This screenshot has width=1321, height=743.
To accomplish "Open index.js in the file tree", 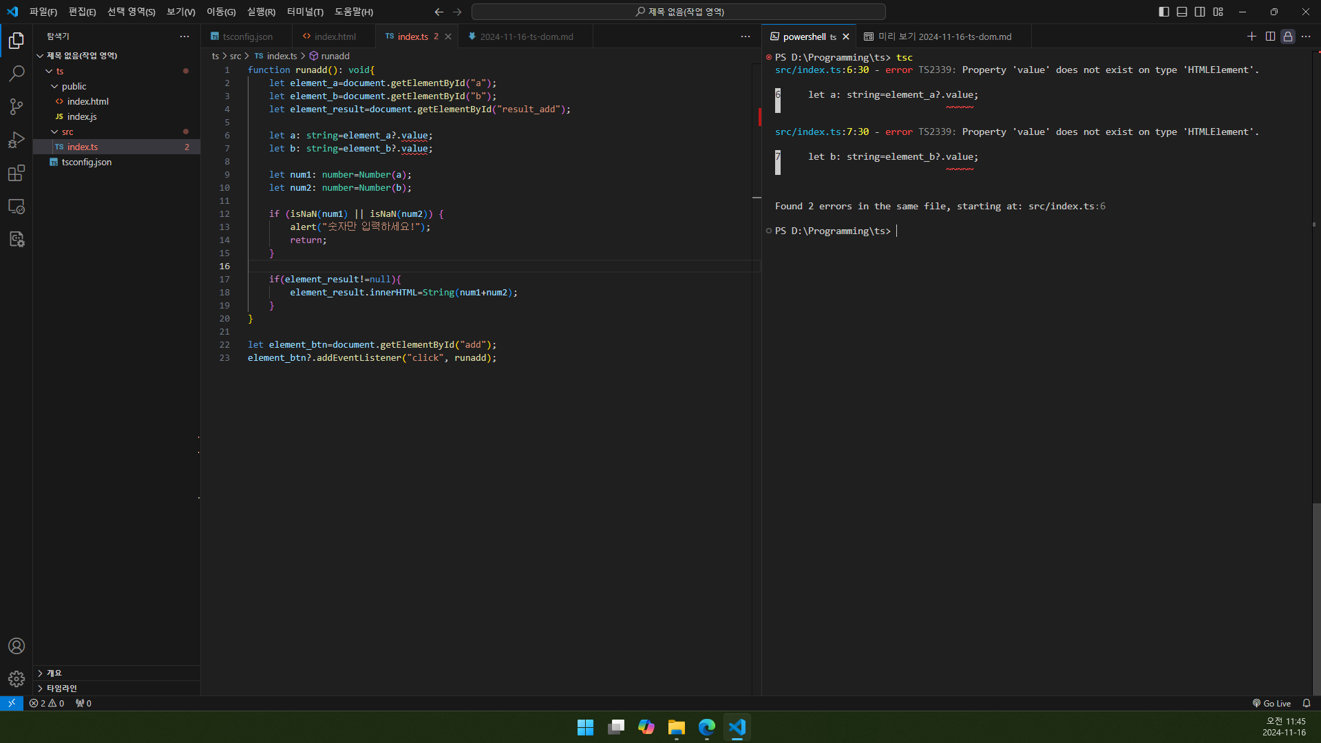I will 117,116.
